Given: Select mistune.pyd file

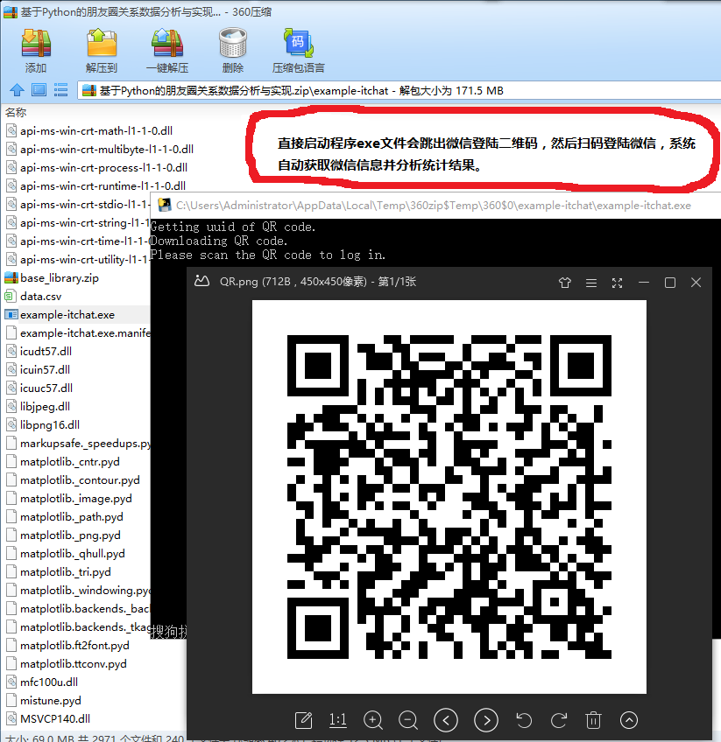Looking at the screenshot, I should (51, 700).
